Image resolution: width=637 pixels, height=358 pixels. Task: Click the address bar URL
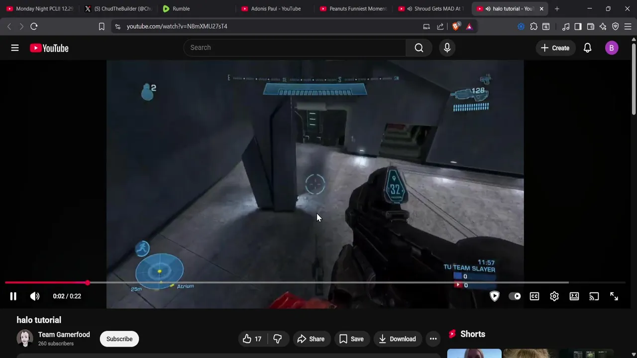177,26
